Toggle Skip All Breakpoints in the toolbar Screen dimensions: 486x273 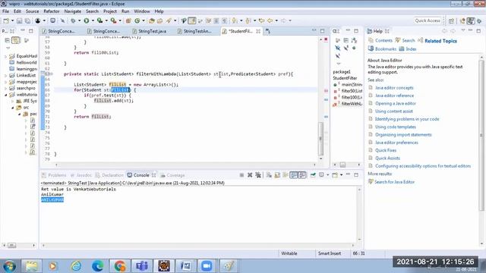pos(62,20)
